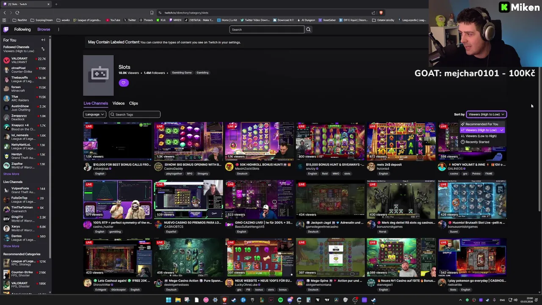
Task: Open Spotify from the taskbar
Action: pyautogui.click(x=280, y=300)
